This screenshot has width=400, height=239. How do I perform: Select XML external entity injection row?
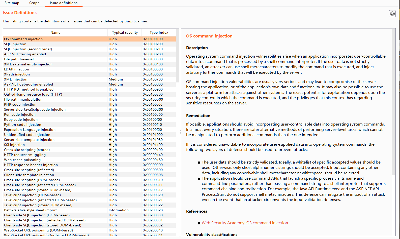(89, 64)
